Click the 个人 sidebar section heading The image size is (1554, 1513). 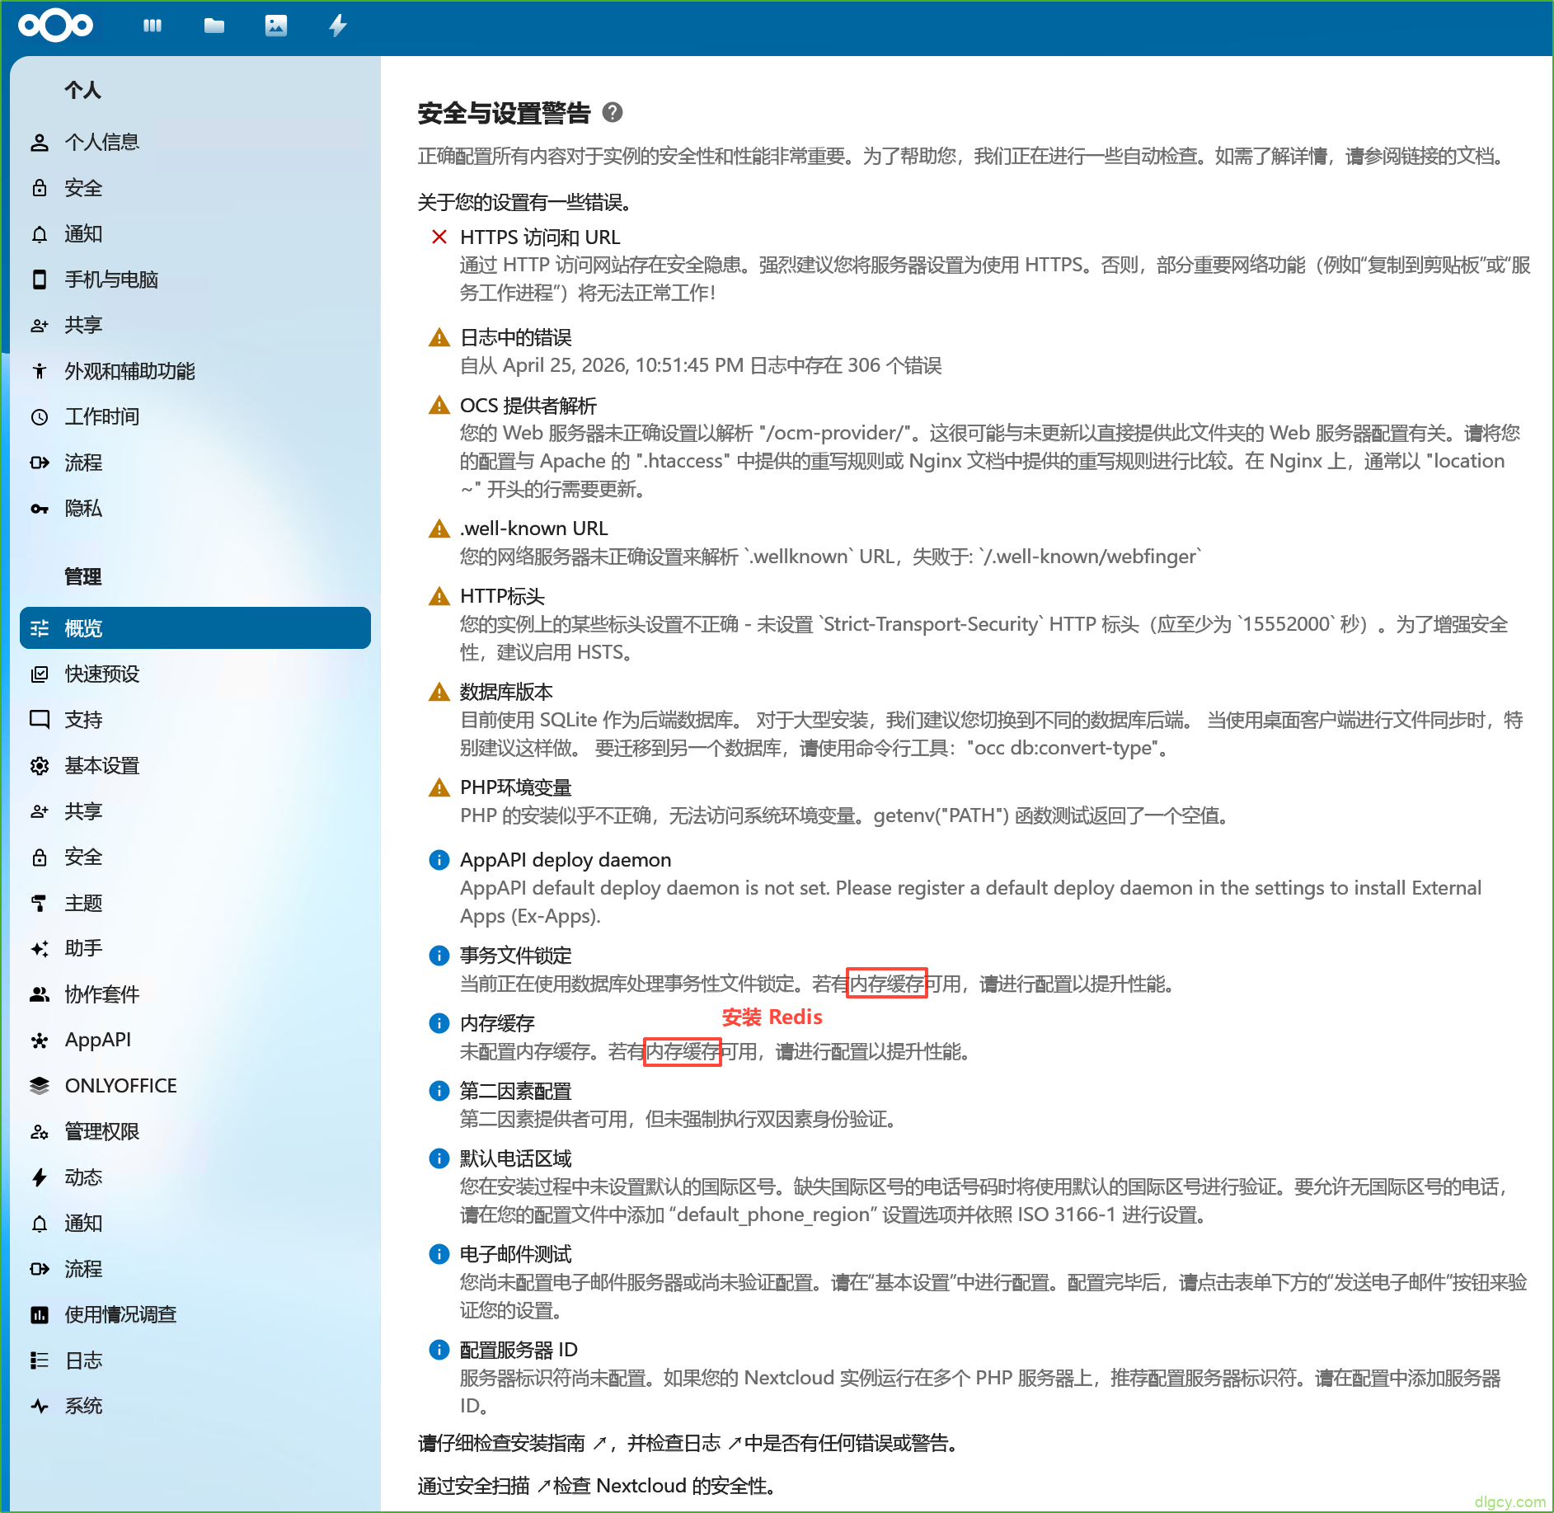(82, 90)
